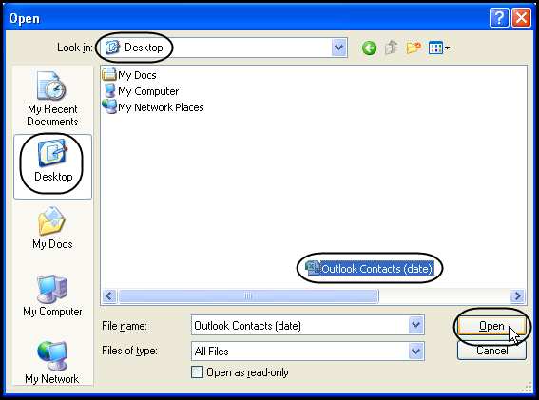Expand the Look in dropdown
The height and width of the screenshot is (400, 539).
[339, 48]
